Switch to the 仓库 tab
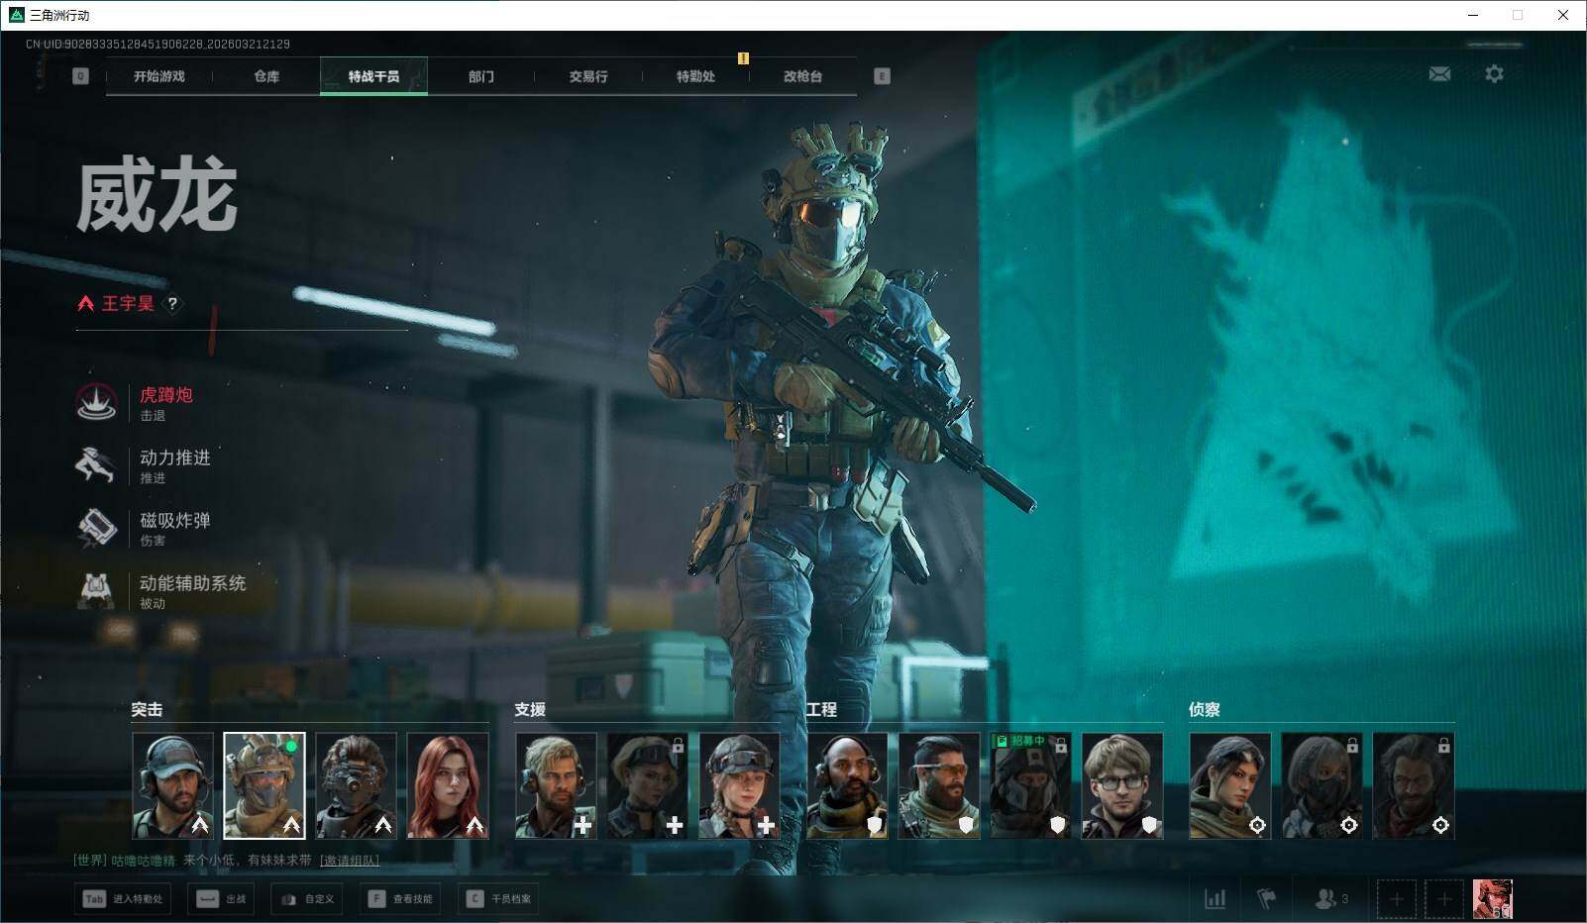The width and height of the screenshot is (1587, 923). (x=266, y=76)
